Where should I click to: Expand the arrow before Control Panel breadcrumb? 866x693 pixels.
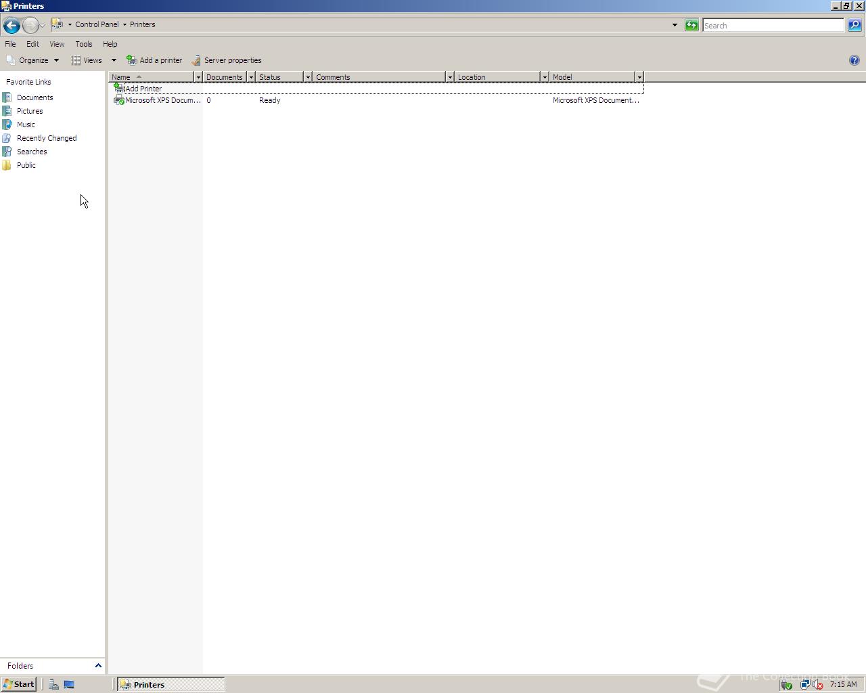coord(70,24)
